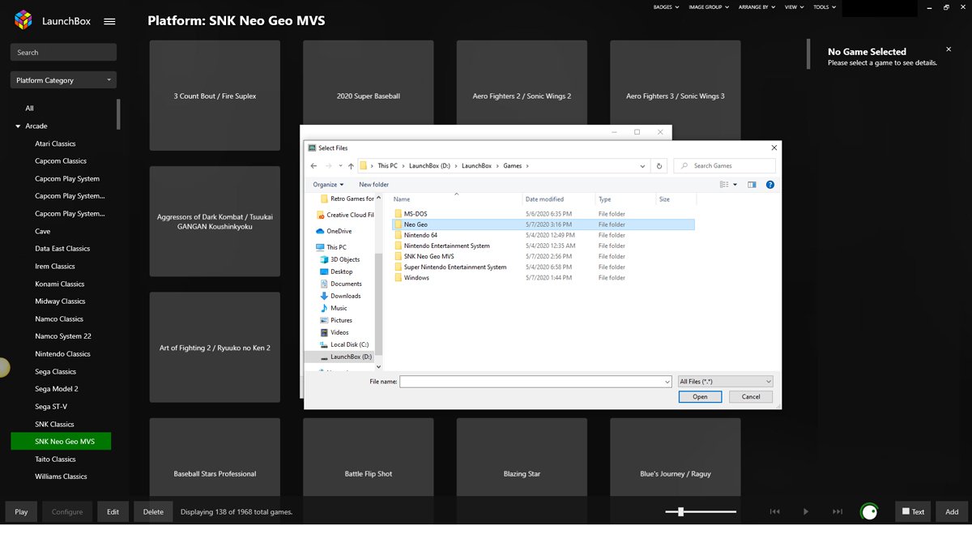Image resolution: width=972 pixels, height=547 pixels.
Task: Open the Badges menu
Action: tap(666, 7)
